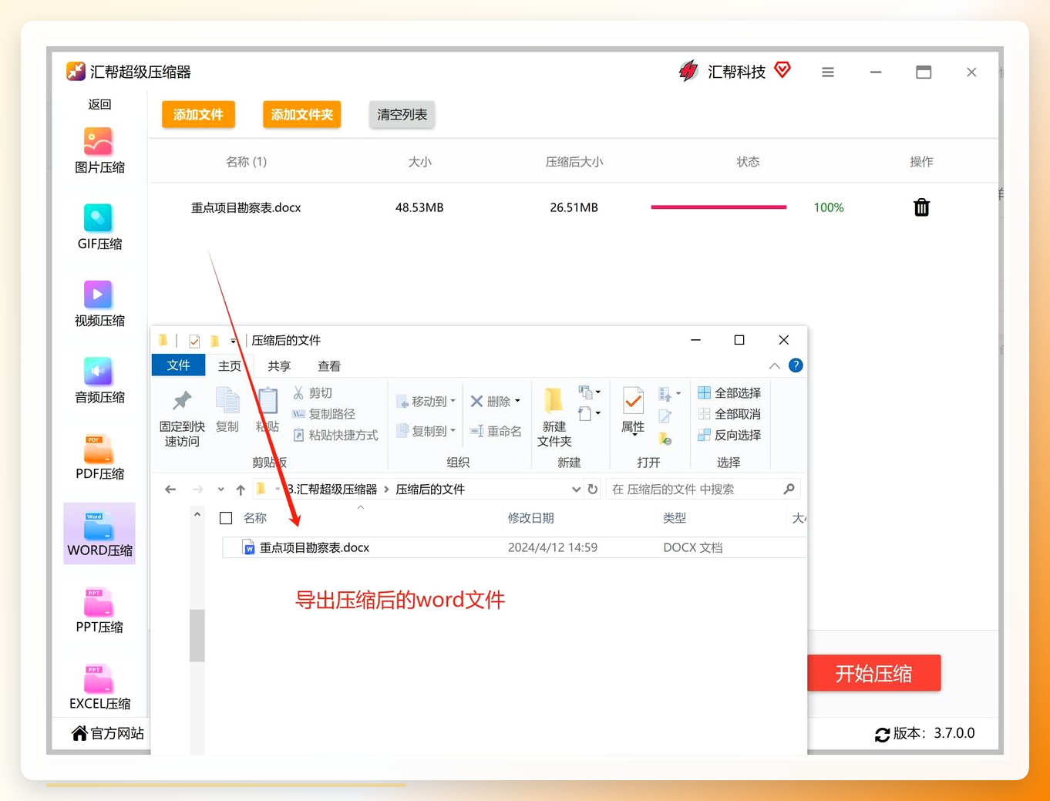1050x801 pixels.
Task: Open the GIF压缩 tool in sidebar
Action: (x=99, y=227)
